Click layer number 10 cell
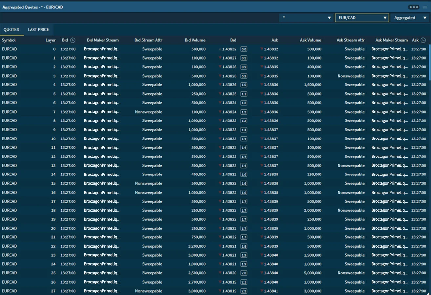Viewport: 431px width, 295px height. [x=53, y=139]
